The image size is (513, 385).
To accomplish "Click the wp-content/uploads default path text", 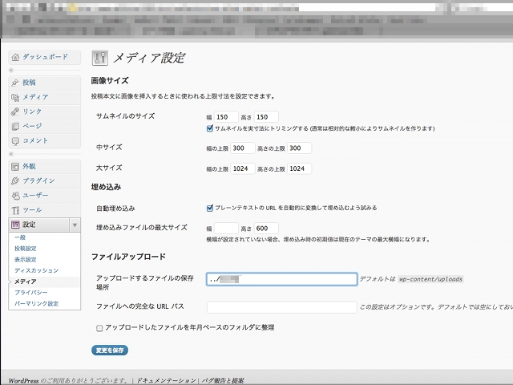I will click(x=430, y=279).
